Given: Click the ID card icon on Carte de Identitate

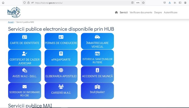Looking at the screenshot, I should pos(25,37).
